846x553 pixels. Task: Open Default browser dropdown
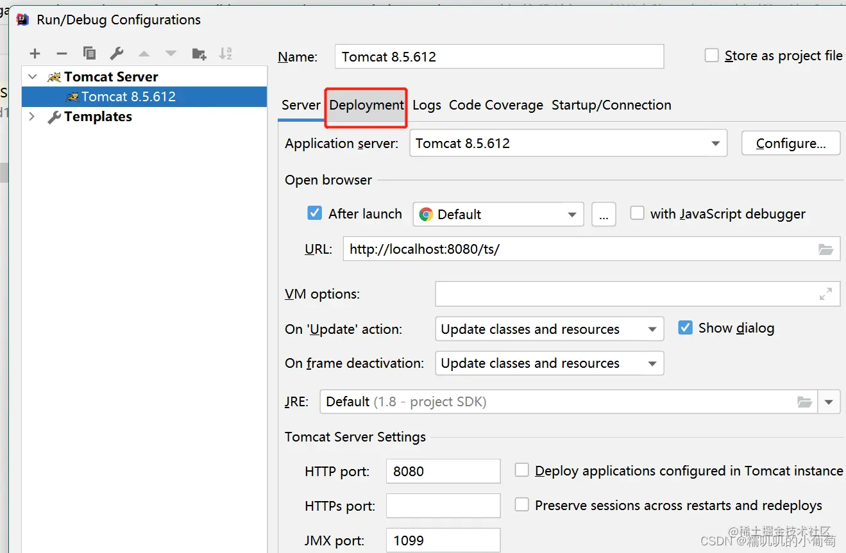[x=498, y=215]
